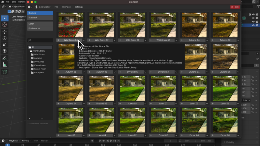
Task: Open dropdown arrow for Forest 02
Action: pos(176,135)
